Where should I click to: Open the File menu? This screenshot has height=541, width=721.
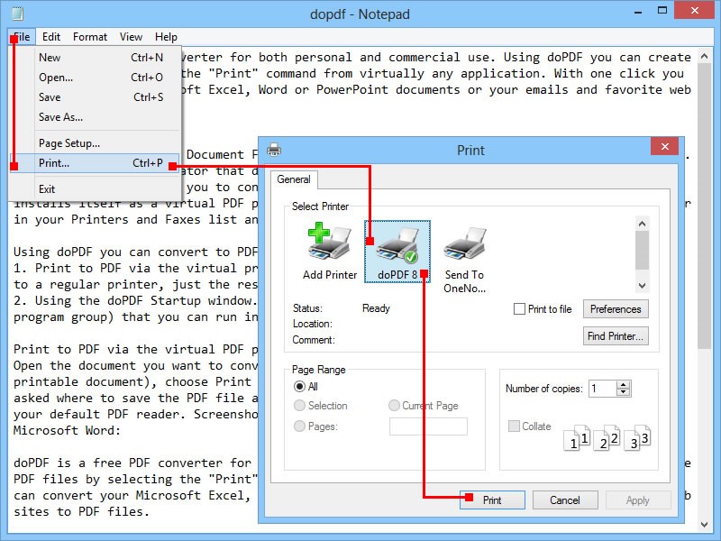tap(22, 37)
